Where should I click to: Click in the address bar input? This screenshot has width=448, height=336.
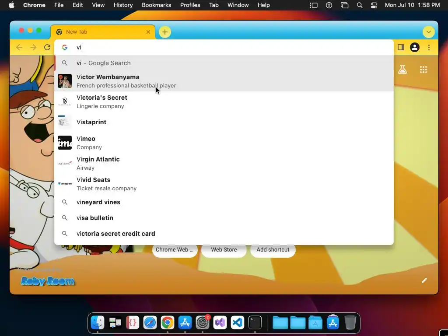224,47
